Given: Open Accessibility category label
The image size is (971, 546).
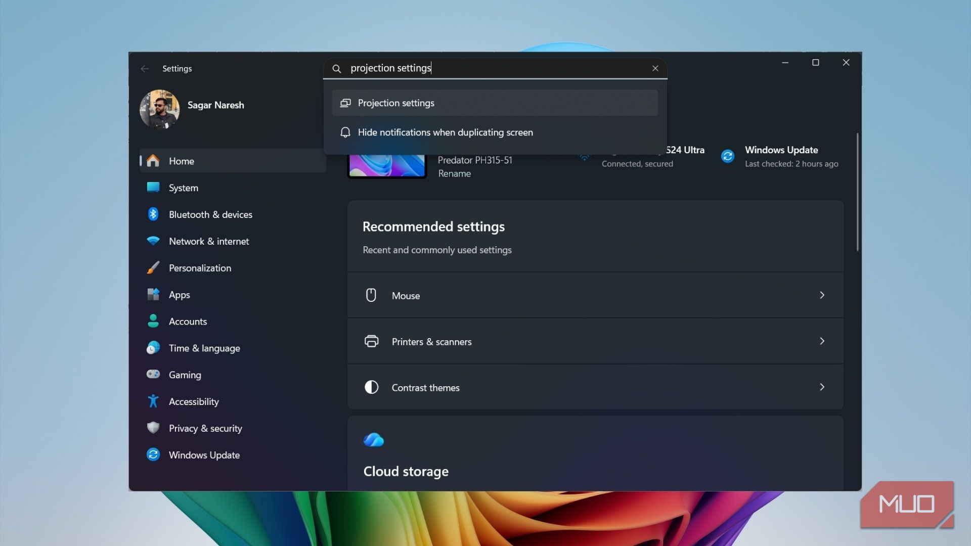Looking at the screenshot, I should 194,401.
